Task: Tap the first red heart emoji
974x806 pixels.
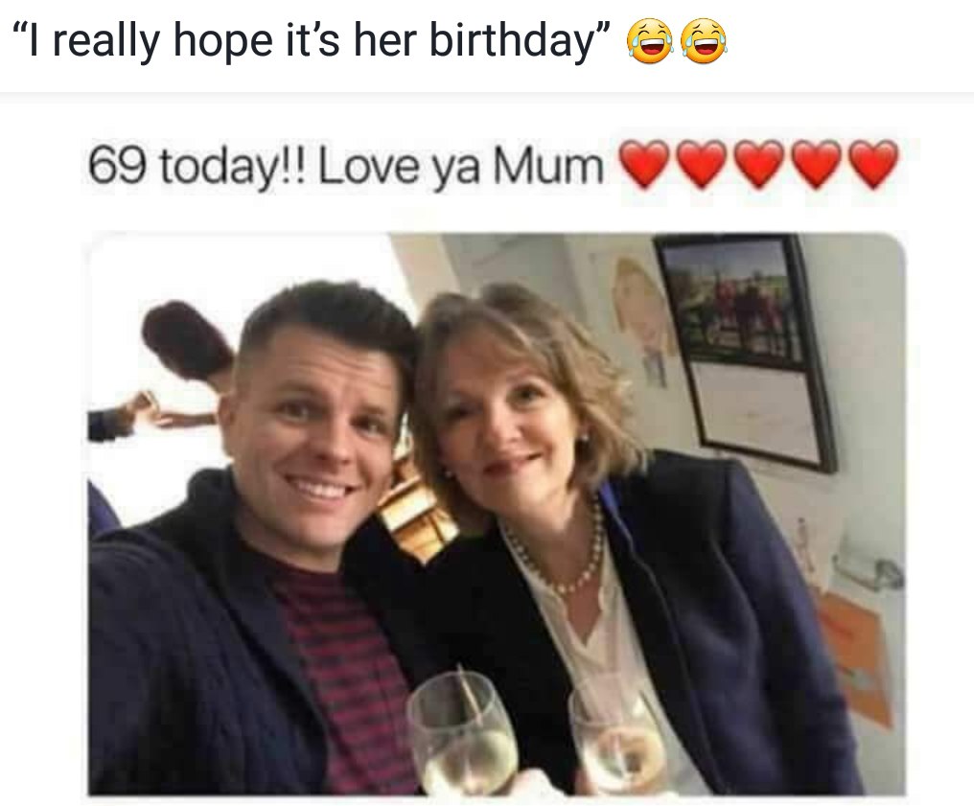Action: 645,165
